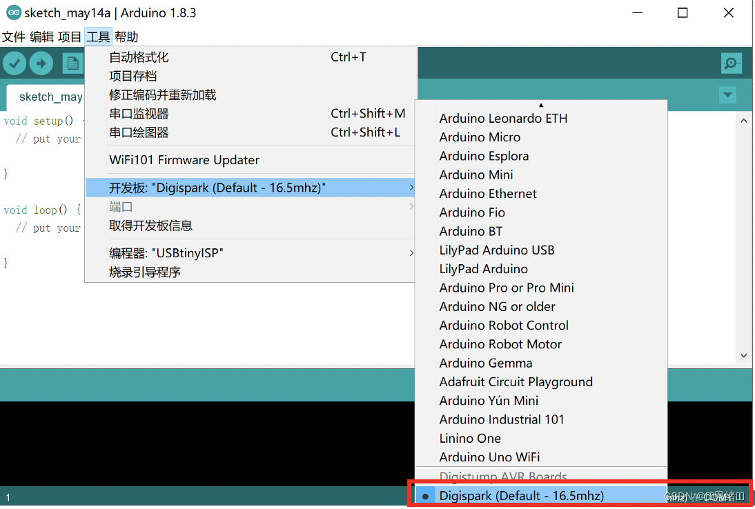The height and width of the screenshot is (509, 755).
Task: Click line number 1 in status bar
Action: (x=8, y=497)
